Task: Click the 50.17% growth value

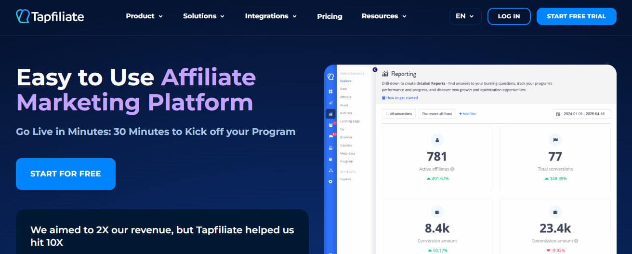Action: [437, 250]
